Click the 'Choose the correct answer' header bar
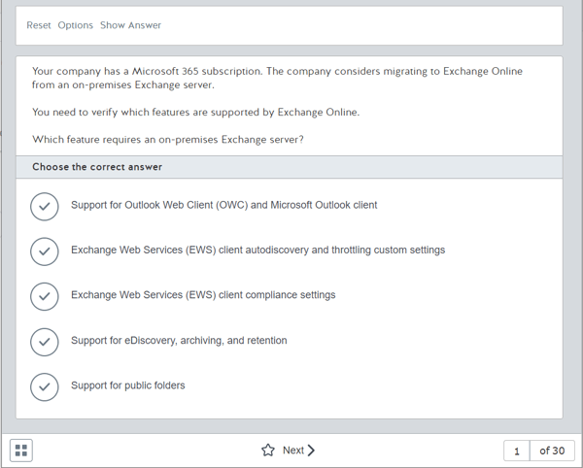This screenshot has width=583, height=468. click(290, 167)
